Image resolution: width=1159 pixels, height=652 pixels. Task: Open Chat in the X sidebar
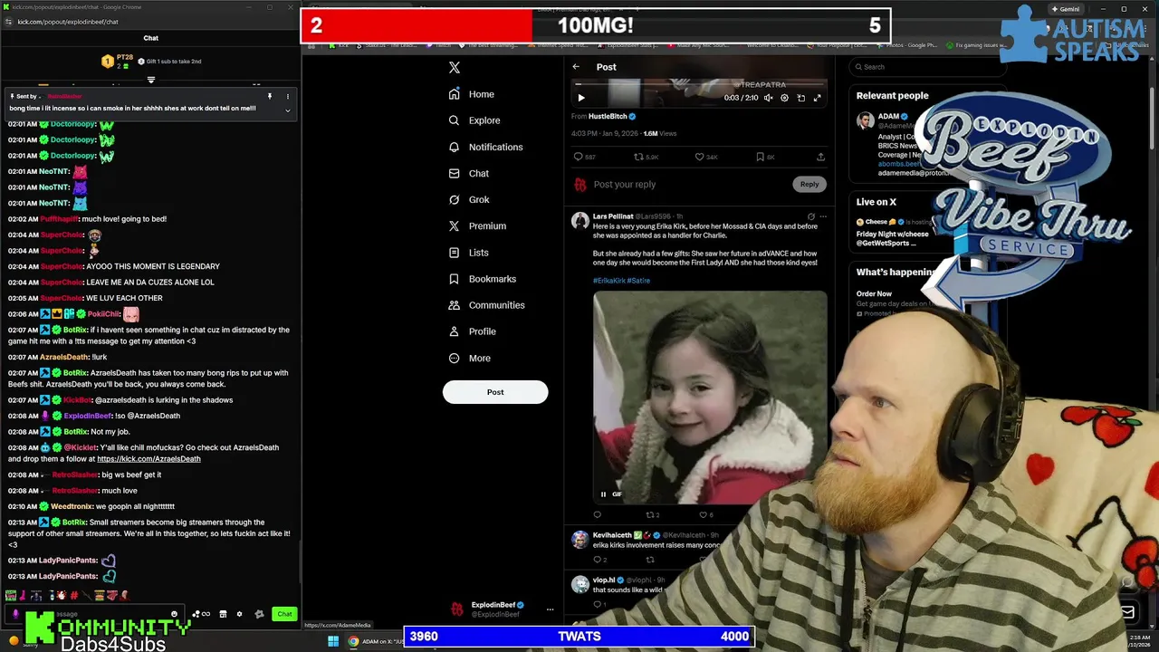point(469,173)
